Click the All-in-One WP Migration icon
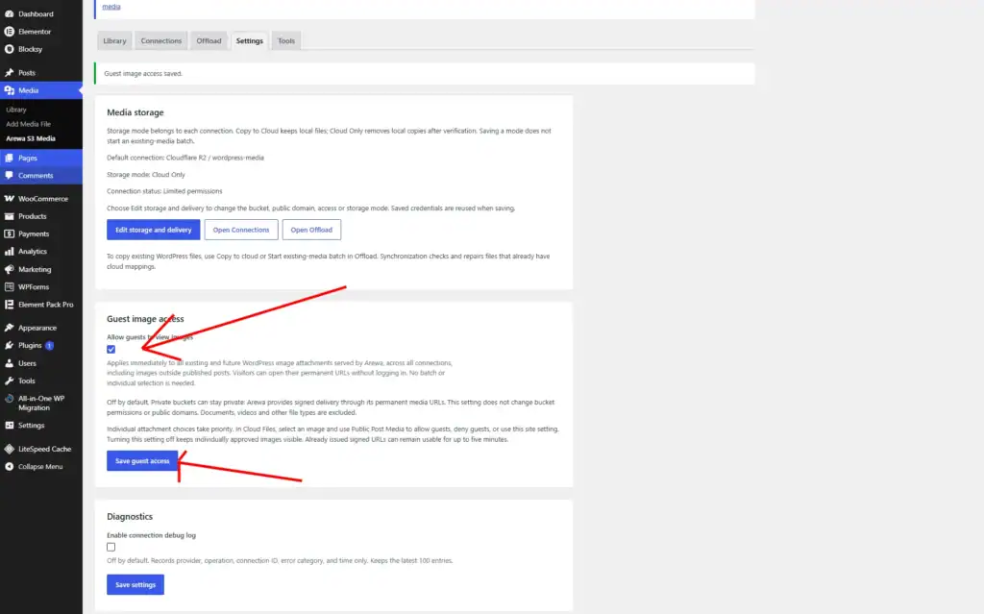The image size is (984, 614). (x=10, y=399)
